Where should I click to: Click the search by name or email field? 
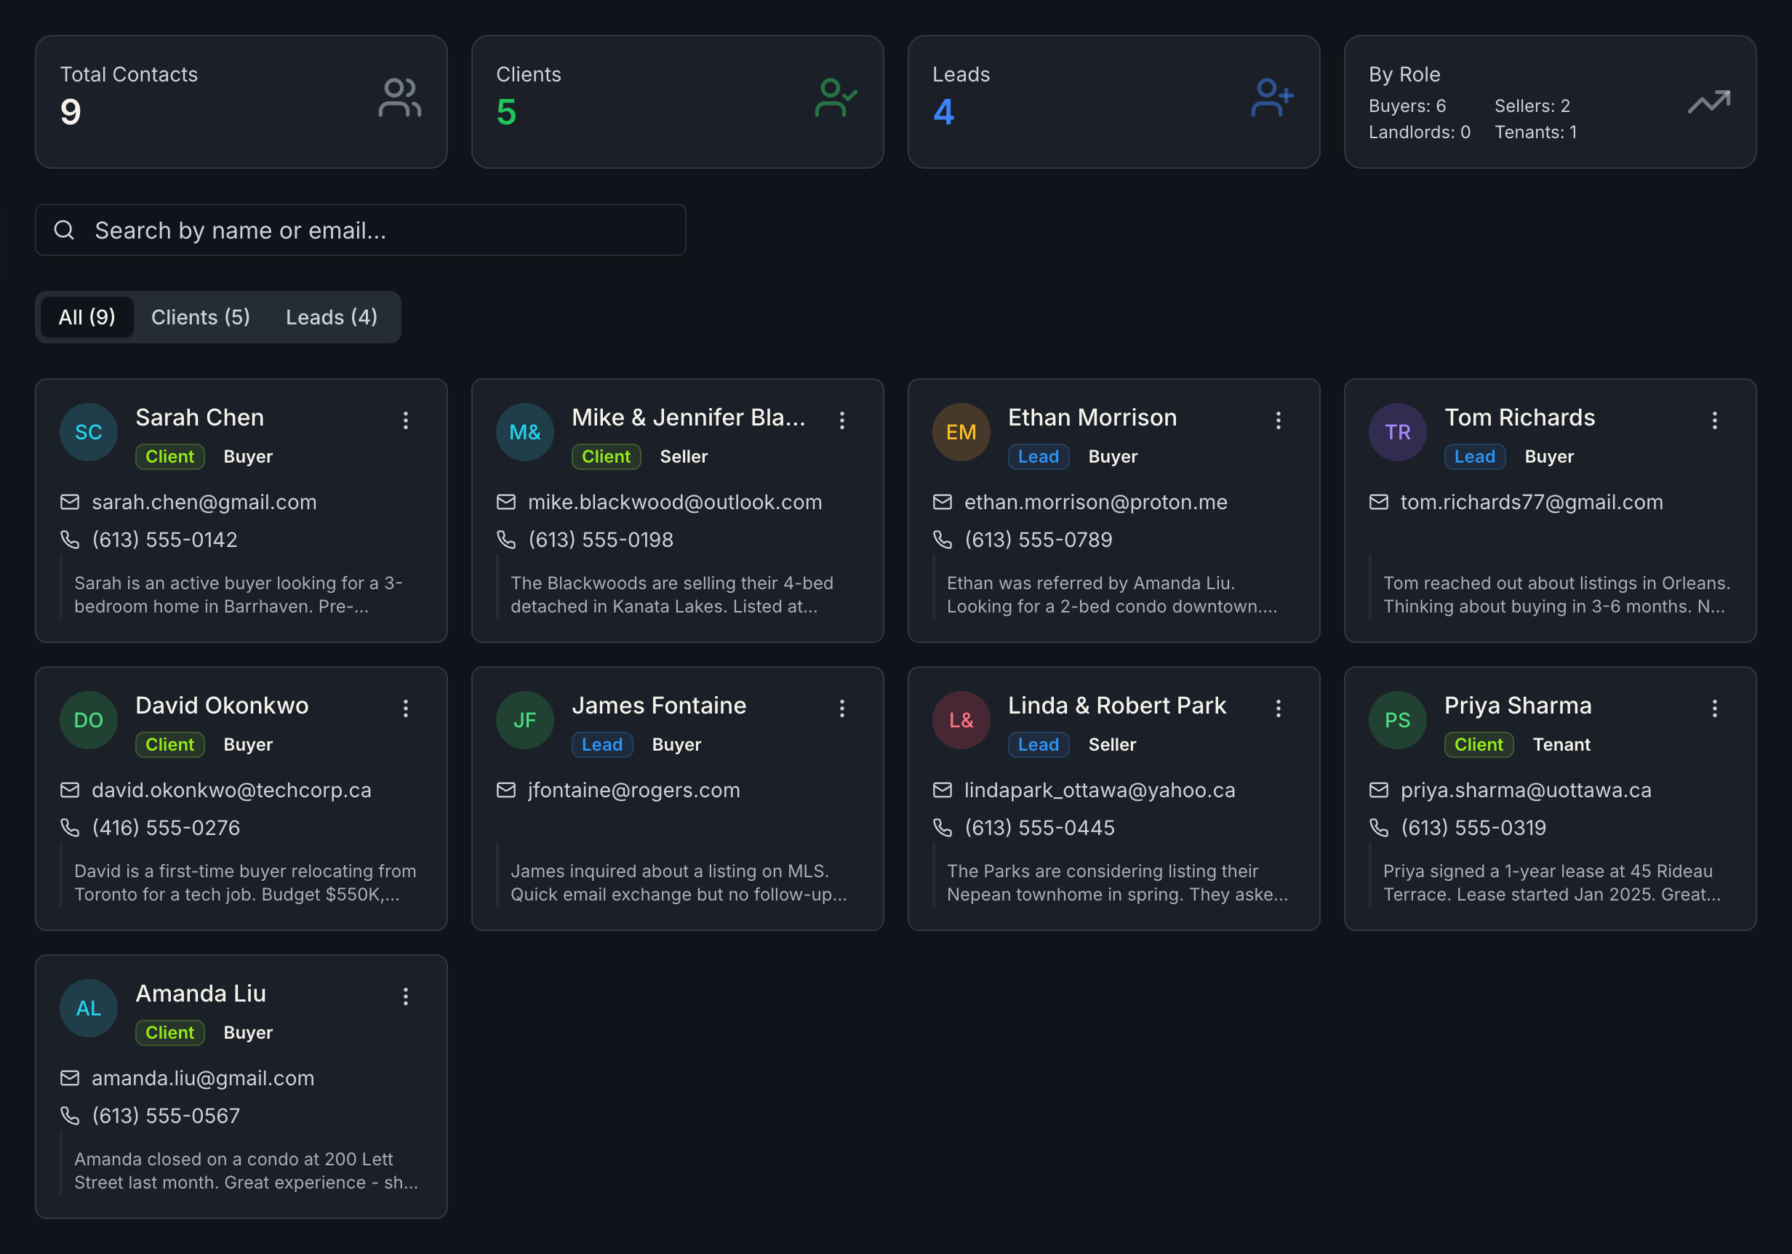(359, 230)
